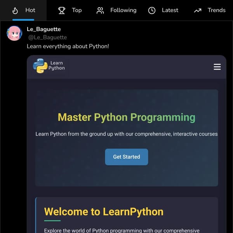Viewport: 233px width, 233px height.
Task: Switch to the Latest tab
Action: click(x=163, y=10)
